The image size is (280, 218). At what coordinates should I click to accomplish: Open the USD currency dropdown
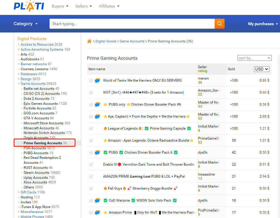tap(262, 69)
